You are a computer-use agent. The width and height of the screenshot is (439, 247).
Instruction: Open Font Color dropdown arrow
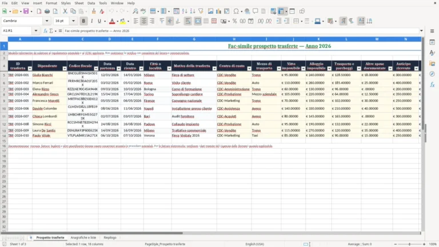point(117,21)
